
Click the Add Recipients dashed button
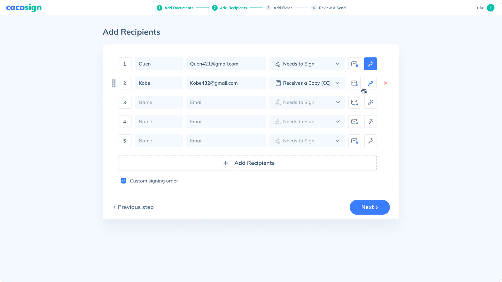pos(248,163)
